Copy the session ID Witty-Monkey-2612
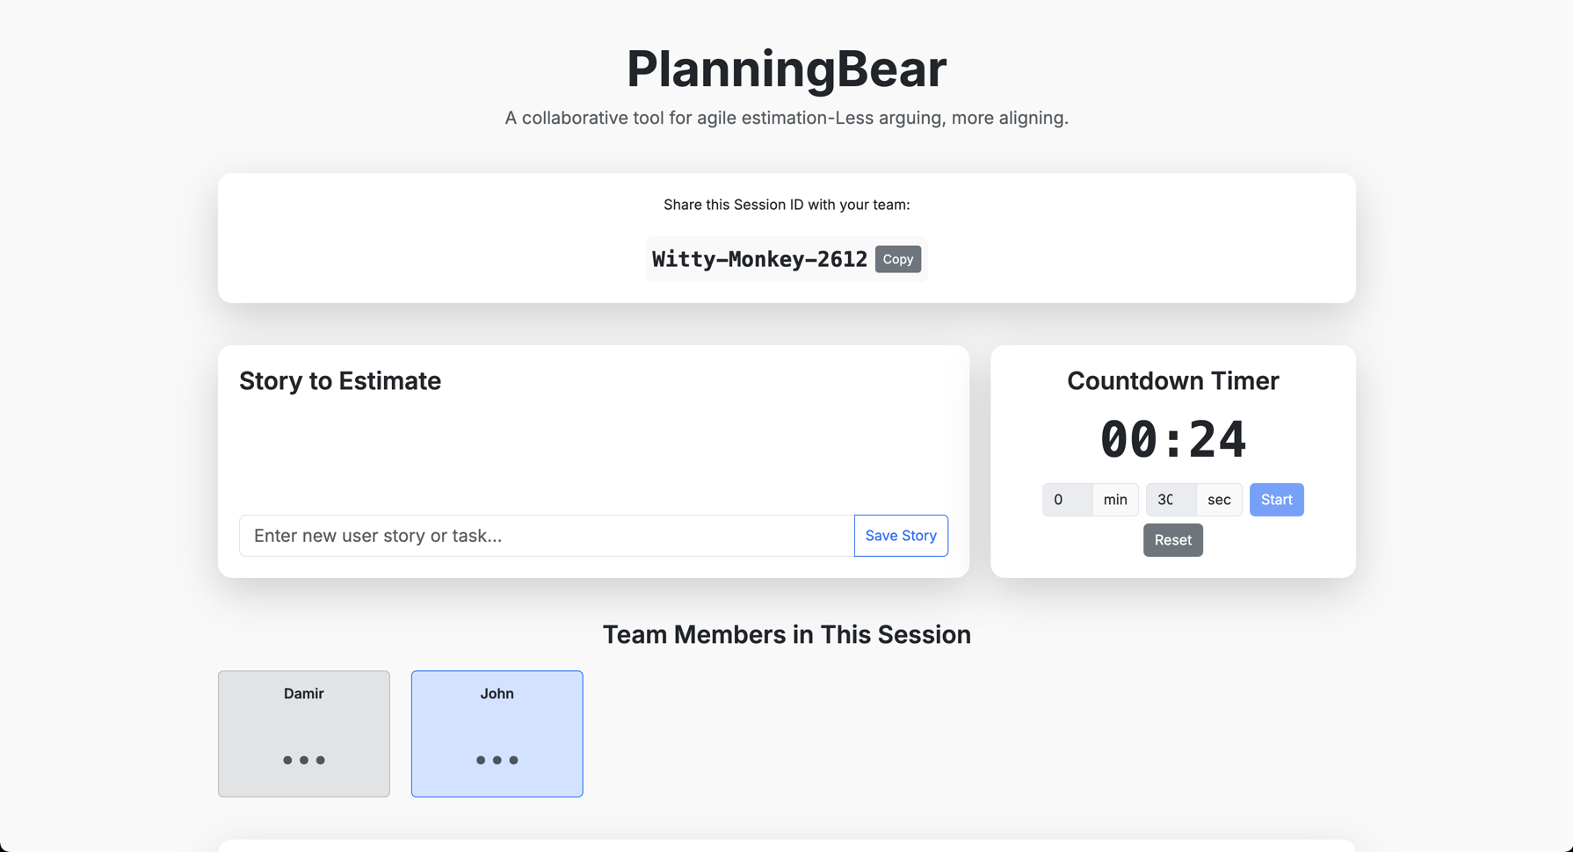 pyautogui.click(x=897, y=259)
